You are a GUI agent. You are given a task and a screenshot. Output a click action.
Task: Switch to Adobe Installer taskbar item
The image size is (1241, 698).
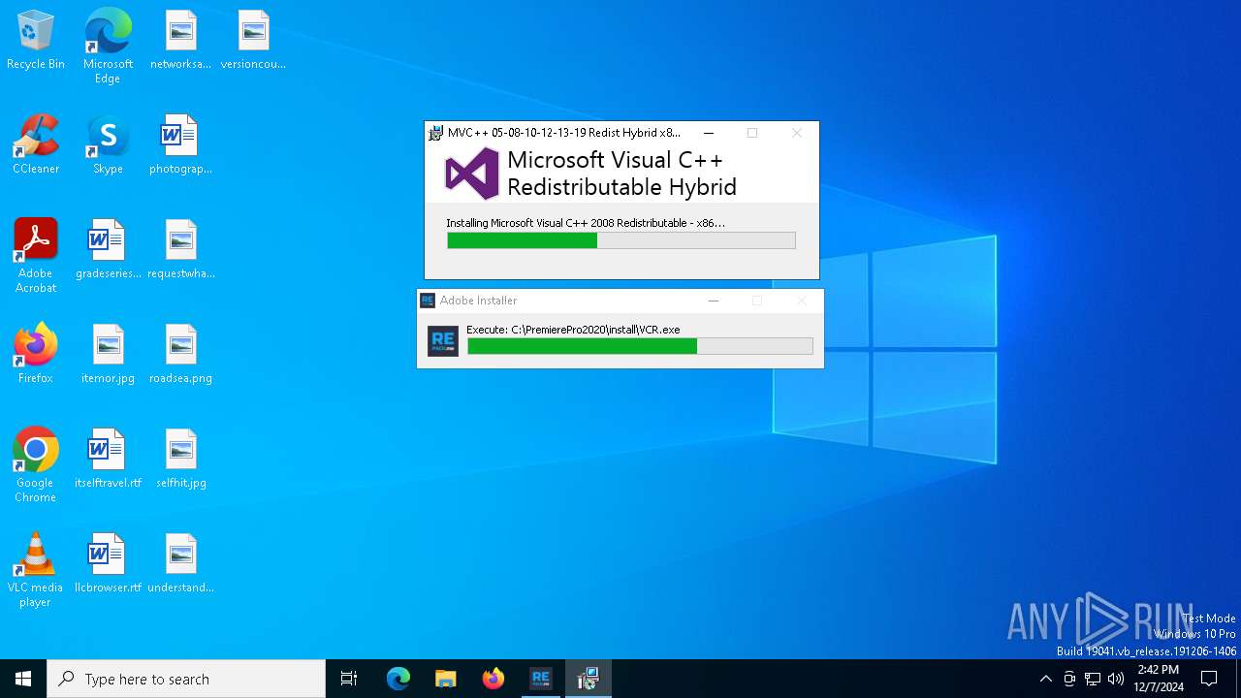tap(540, 679)
